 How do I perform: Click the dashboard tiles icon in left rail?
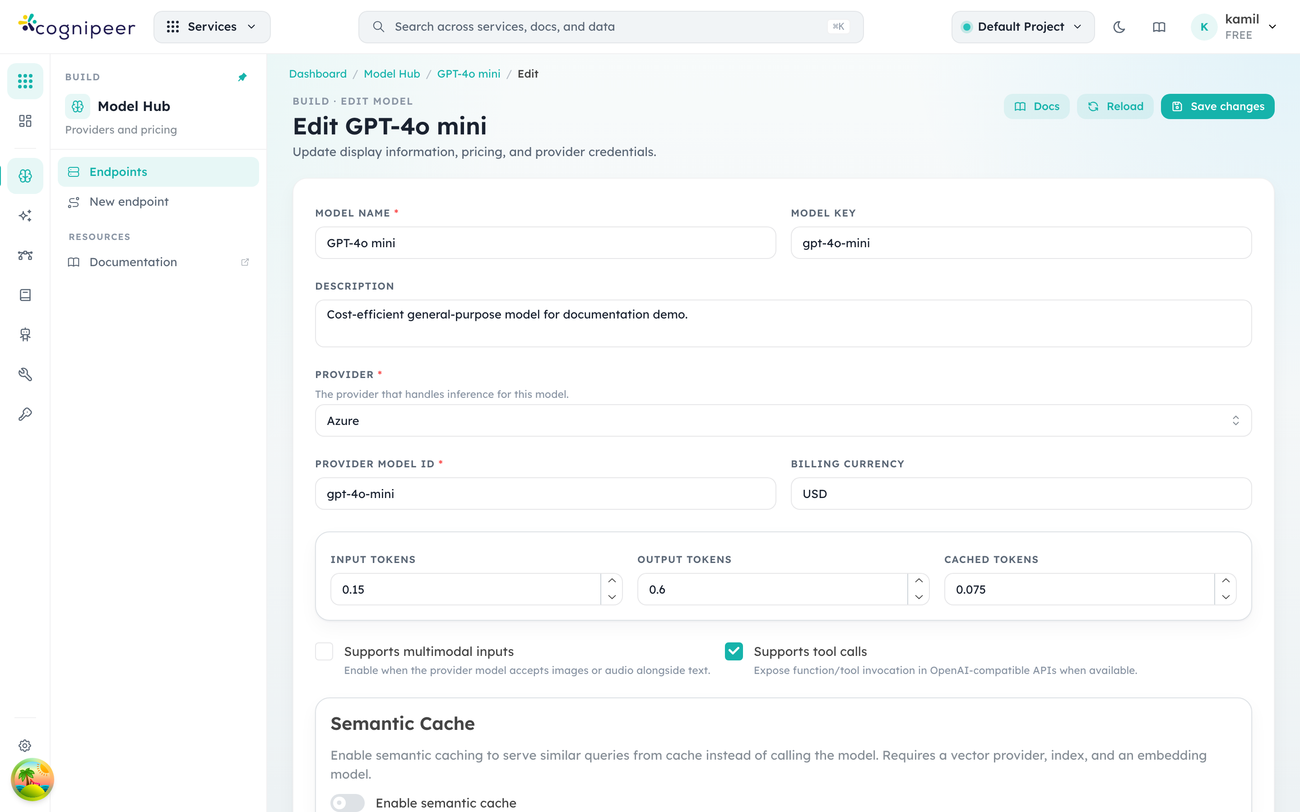click(25, 121)
